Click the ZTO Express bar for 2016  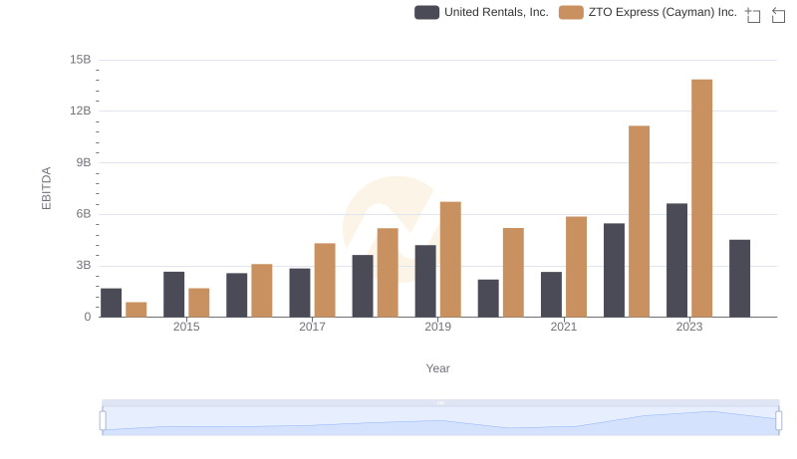[x=262, y=291]
